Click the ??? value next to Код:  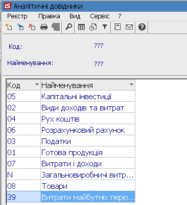coord(99,45)
